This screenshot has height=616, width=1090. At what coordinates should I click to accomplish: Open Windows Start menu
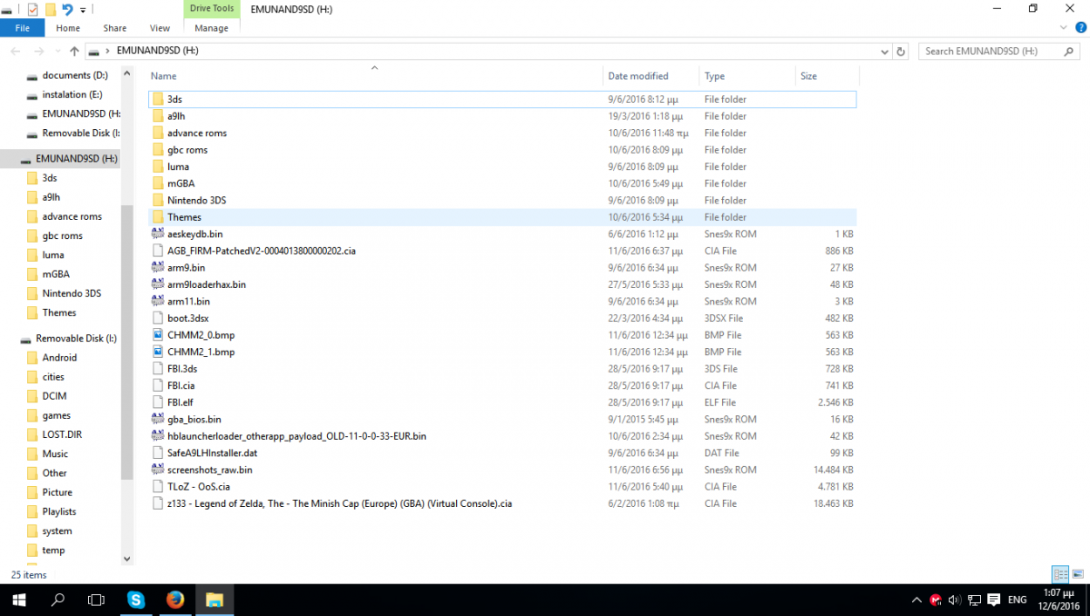(x=18, y=600)
